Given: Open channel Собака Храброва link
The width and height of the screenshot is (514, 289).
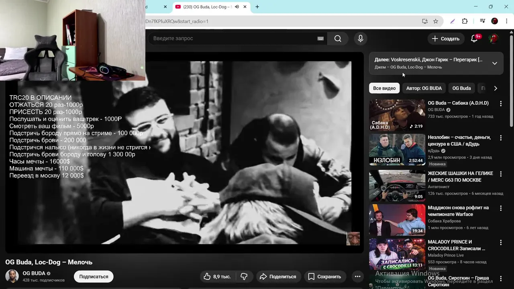Looking at the screenshot, I should [x=444, y=221].
